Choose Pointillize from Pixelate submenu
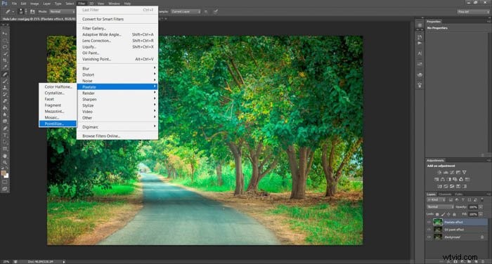492x264 pixels. click(58, 124)
